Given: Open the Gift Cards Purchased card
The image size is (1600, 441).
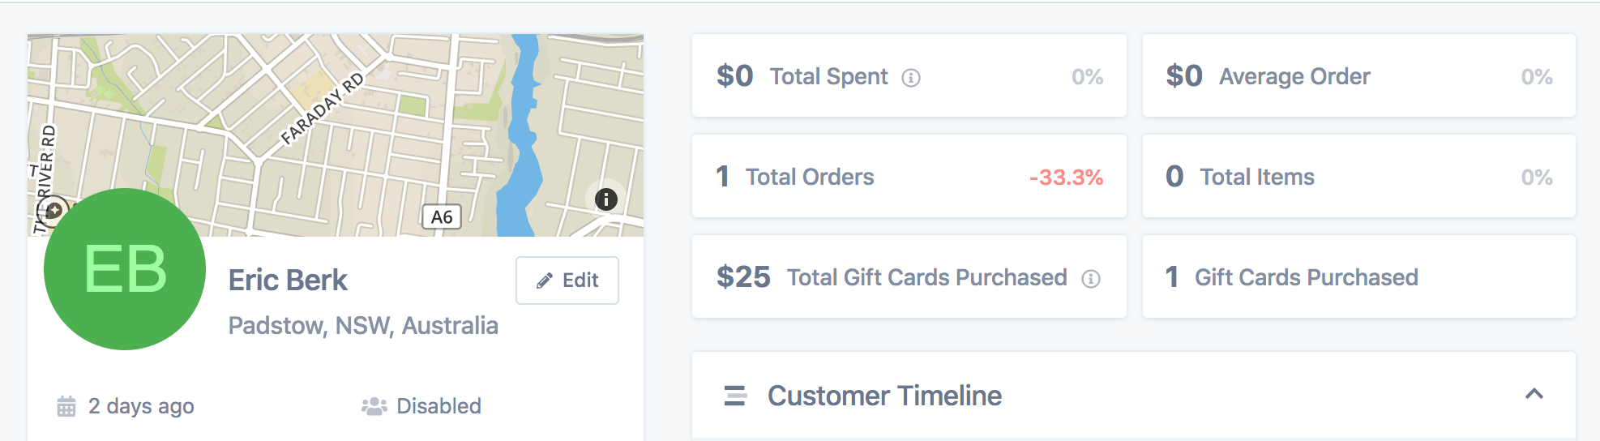Looking at the screenshot, I should pyautogui.click(x=1359, y=276).
